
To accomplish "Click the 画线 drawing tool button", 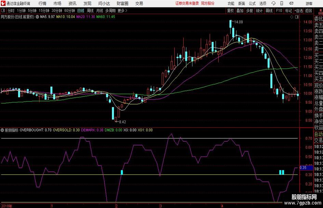I will coord(269,11).
